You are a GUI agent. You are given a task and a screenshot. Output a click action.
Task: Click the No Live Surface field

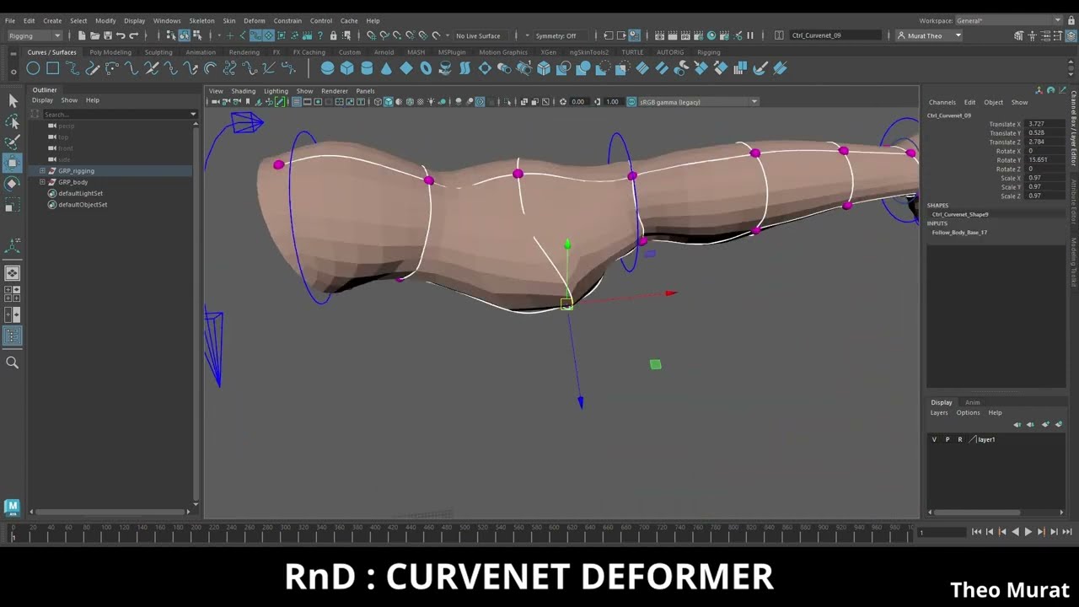point(482,35)
